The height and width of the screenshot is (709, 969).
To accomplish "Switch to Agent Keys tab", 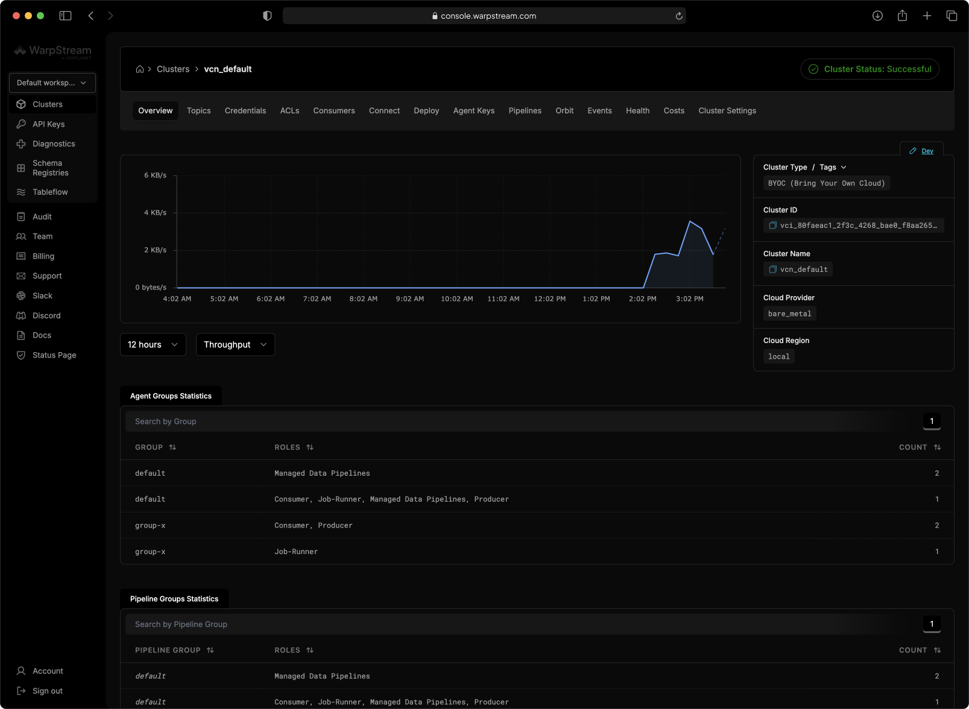I will click(474, 111).
